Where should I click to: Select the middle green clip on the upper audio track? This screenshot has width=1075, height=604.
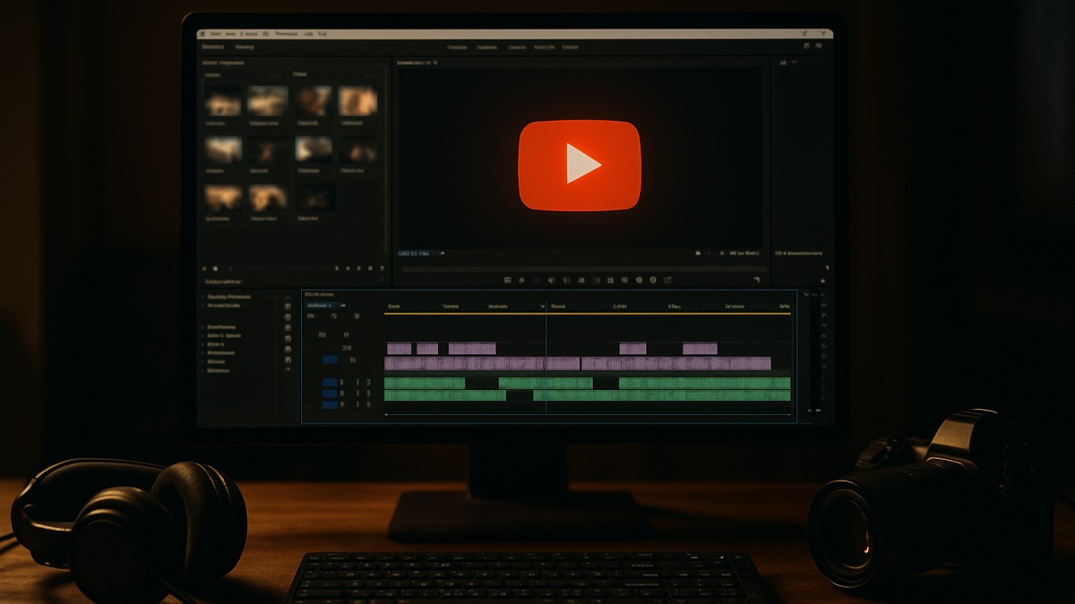[x=546, y=383]
